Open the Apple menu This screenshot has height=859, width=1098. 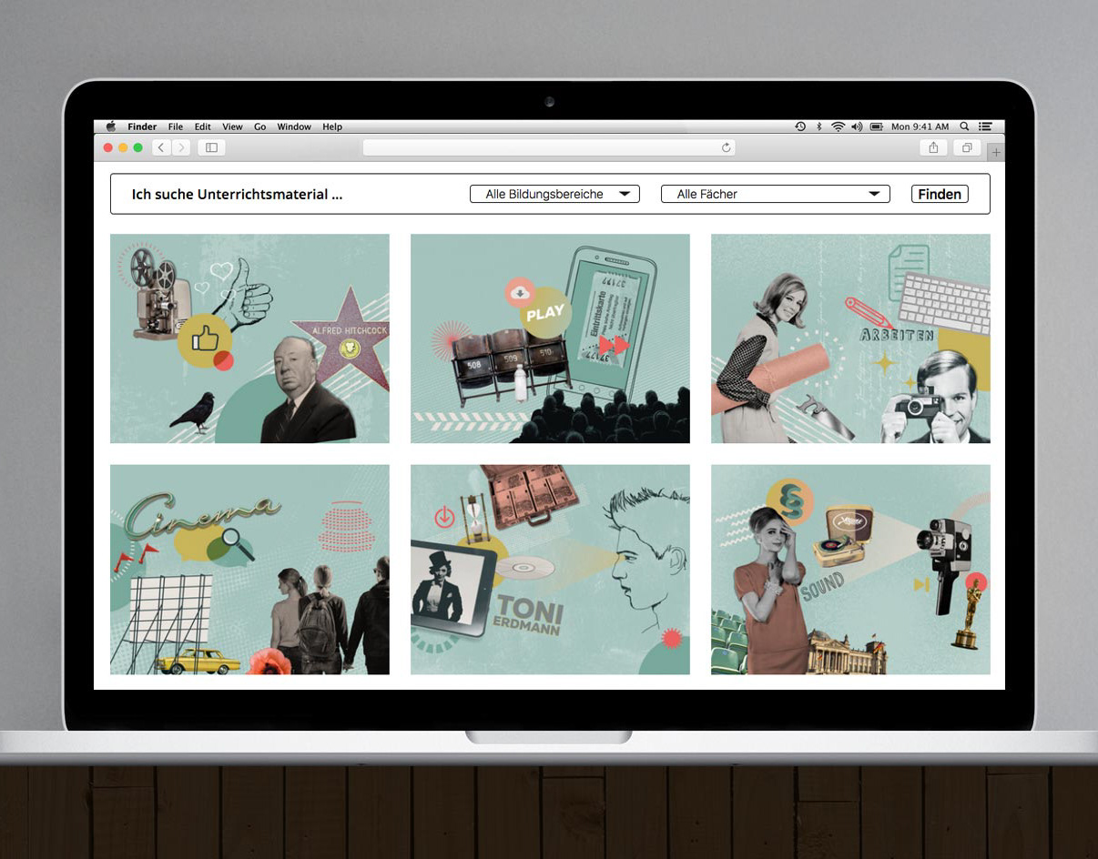[x=111, y=126]
